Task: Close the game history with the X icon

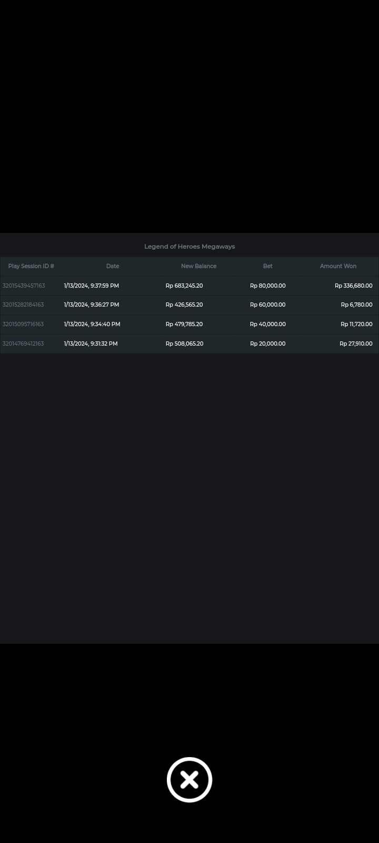Action: pyautogui.click(x=189, y=780)
